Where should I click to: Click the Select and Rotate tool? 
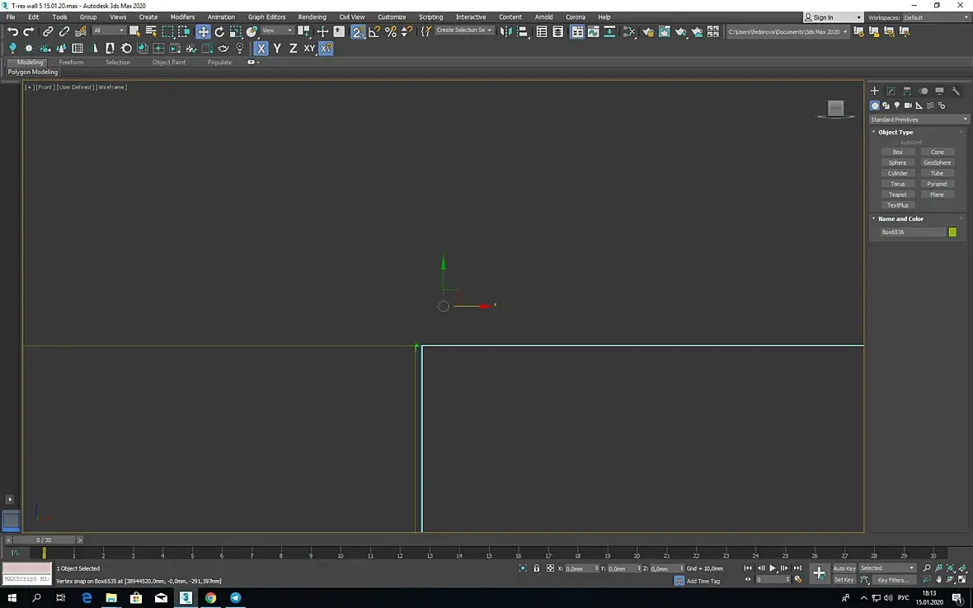coord(219,31)
